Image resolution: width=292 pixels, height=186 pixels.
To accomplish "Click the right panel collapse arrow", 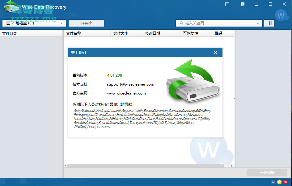I will point(234,99).
